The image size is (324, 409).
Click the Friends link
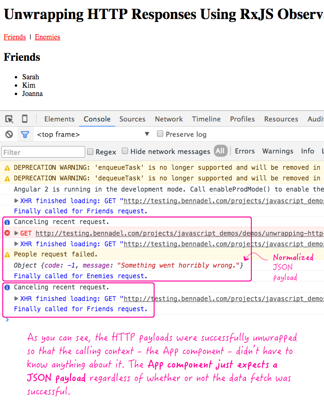[15, 37]
